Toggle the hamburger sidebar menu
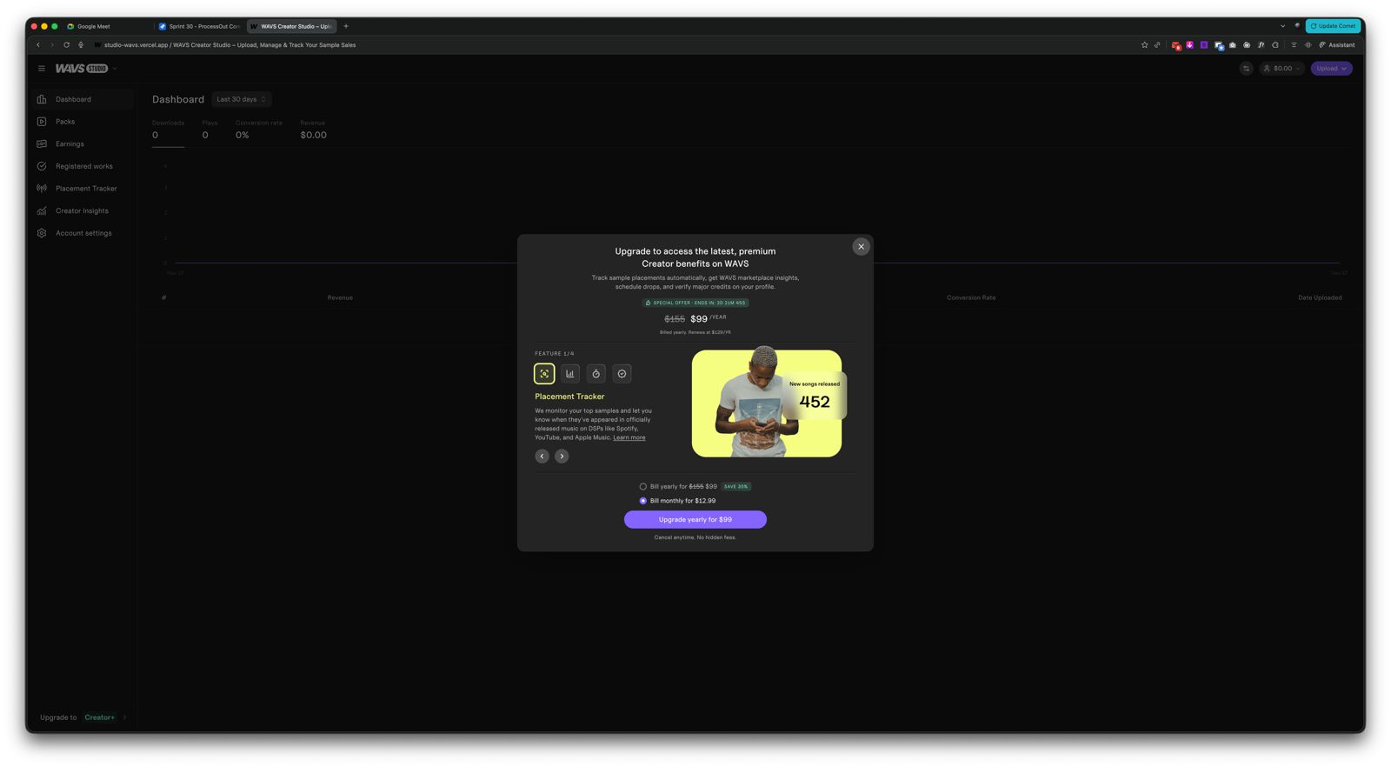Image resolution: width=1391 pixels, height=767 pixels. coord(41,69)
